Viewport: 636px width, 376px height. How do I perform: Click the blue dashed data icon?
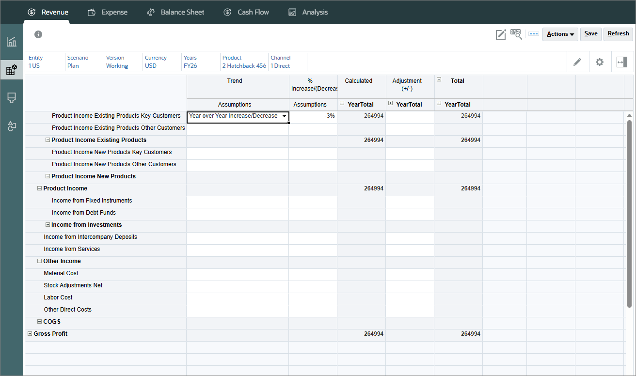click(x=534, y=34)
